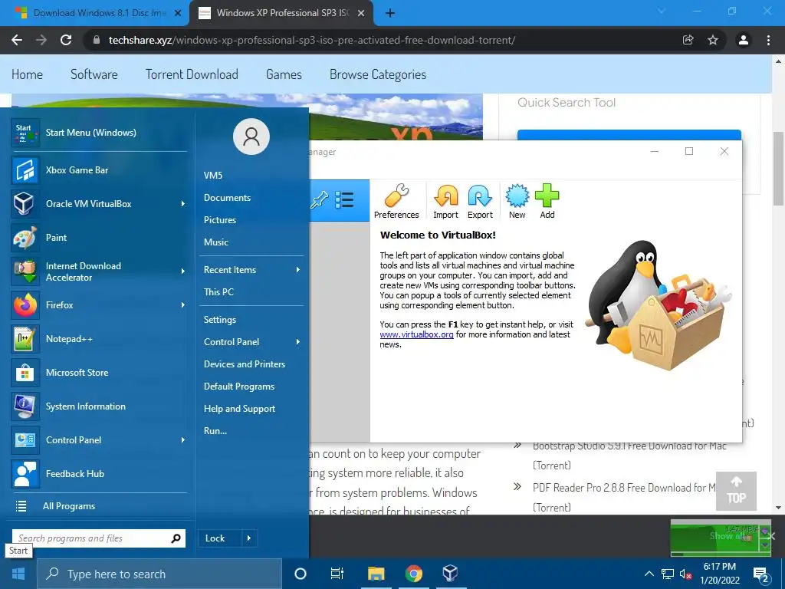Open Pictures folder link
This screenshot has width=785, height=589.
(x=220, y=220)
